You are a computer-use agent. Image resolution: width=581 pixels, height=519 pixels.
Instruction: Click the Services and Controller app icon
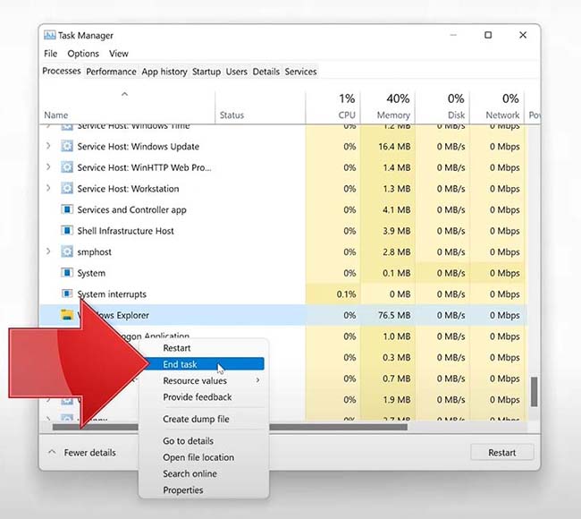pos(67,209)
